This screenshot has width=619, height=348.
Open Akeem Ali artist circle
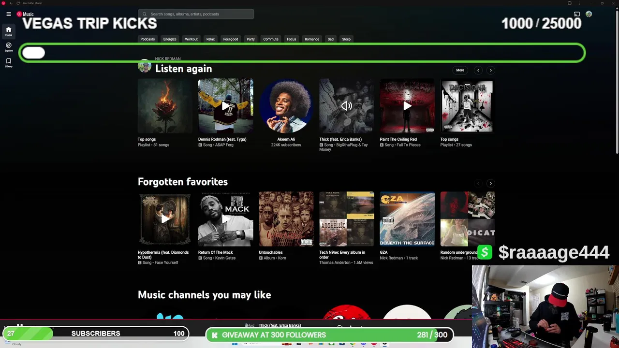coord(286,106)
